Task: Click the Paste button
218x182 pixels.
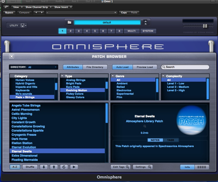Action: click(x=134, y=13)
